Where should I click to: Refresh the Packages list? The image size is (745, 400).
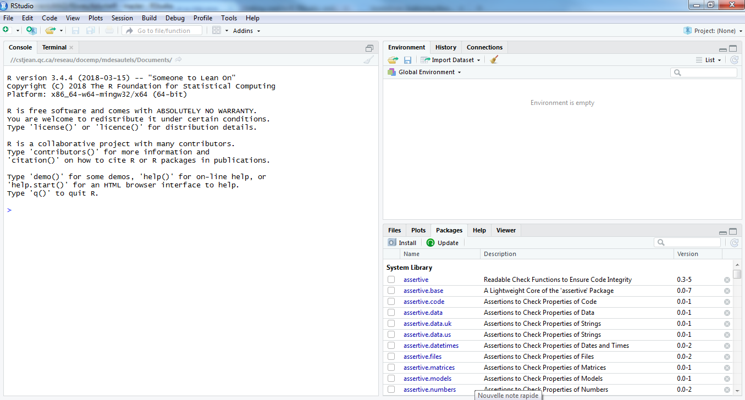click(733, 242)
